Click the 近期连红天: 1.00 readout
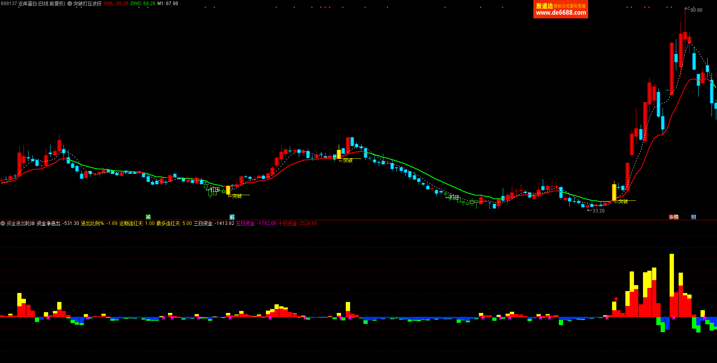 (x=137, y=223)
